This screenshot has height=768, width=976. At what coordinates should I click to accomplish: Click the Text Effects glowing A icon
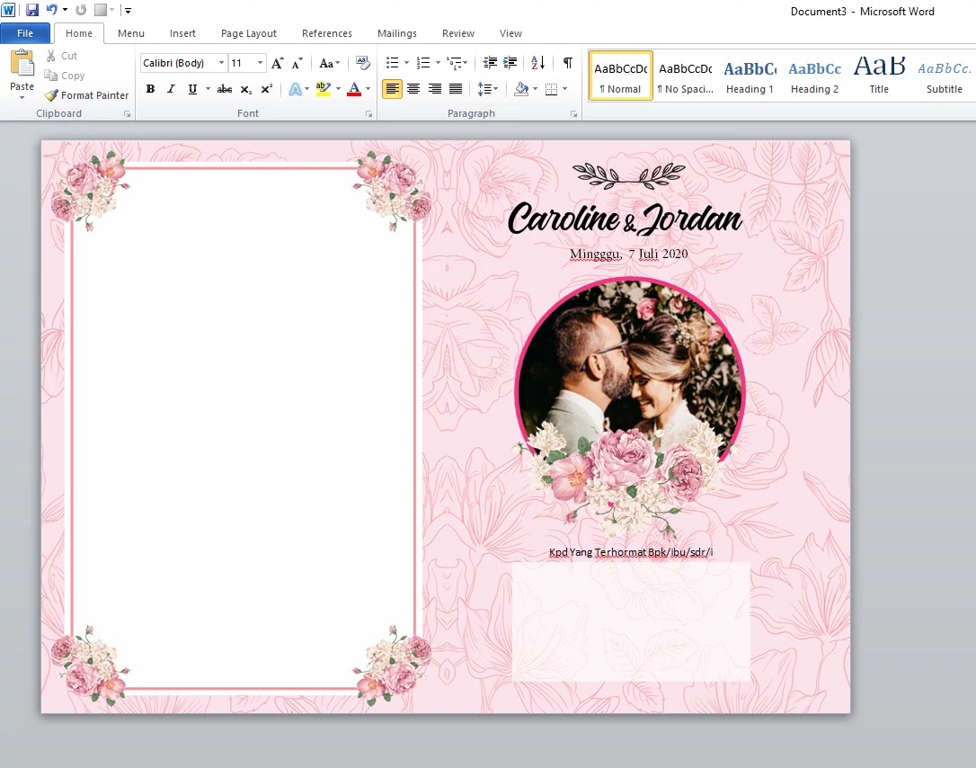295,89
